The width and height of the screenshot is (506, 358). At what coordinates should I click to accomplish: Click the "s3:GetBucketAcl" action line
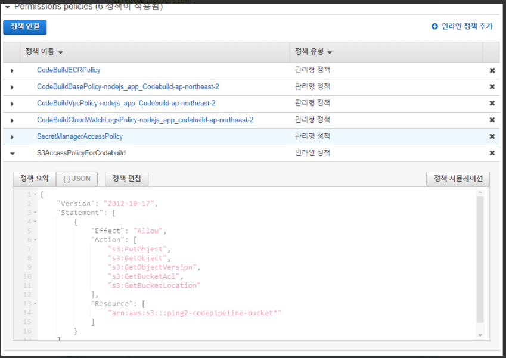[144, 276]
